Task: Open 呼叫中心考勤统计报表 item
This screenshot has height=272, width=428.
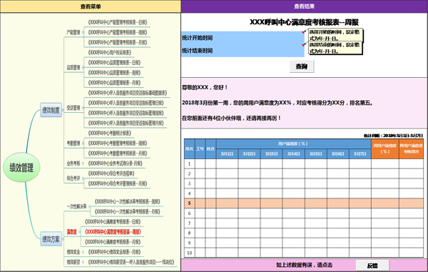Action: 109,133
